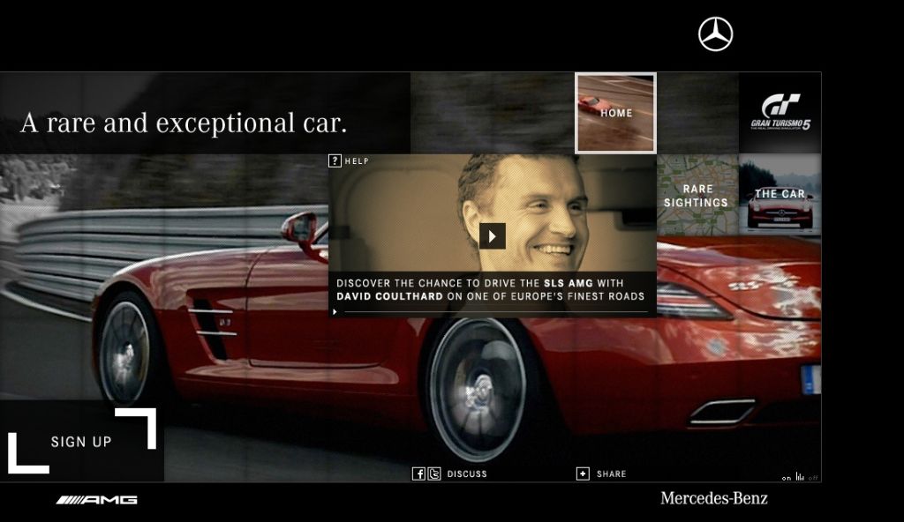Click the Mercedes-Benz star logo
This screenshot has width=904, height=522.
pyautogui.click(x=715, y=34)
